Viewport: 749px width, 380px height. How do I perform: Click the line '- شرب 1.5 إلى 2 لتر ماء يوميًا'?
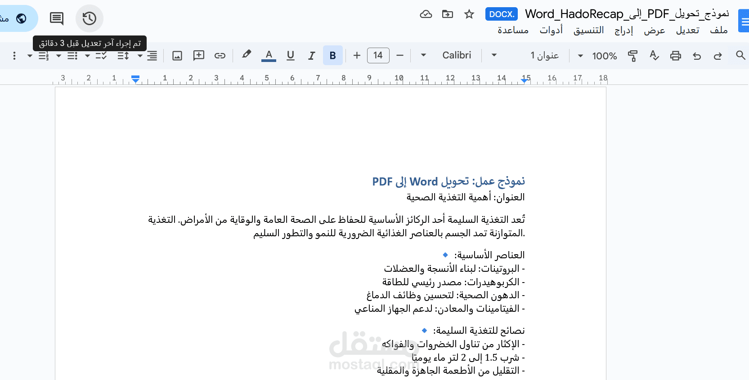click(468, 358)
